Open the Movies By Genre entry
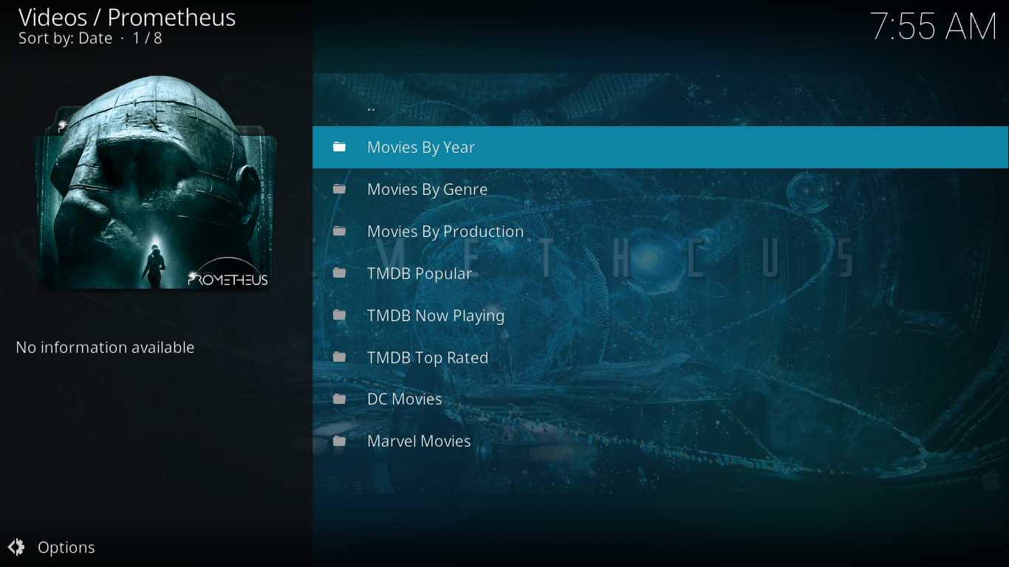The height and width of the screenshot is (567, 1009). coord(660,189)
